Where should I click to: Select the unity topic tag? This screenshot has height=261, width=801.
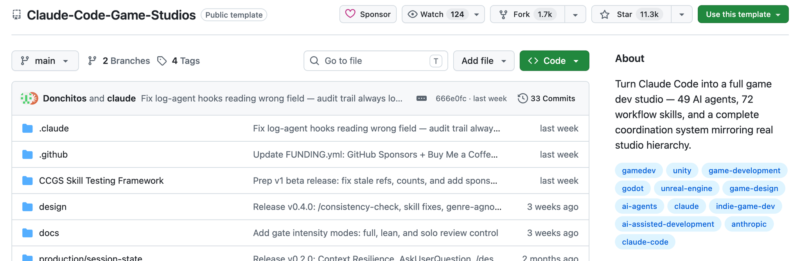[682, 170]
